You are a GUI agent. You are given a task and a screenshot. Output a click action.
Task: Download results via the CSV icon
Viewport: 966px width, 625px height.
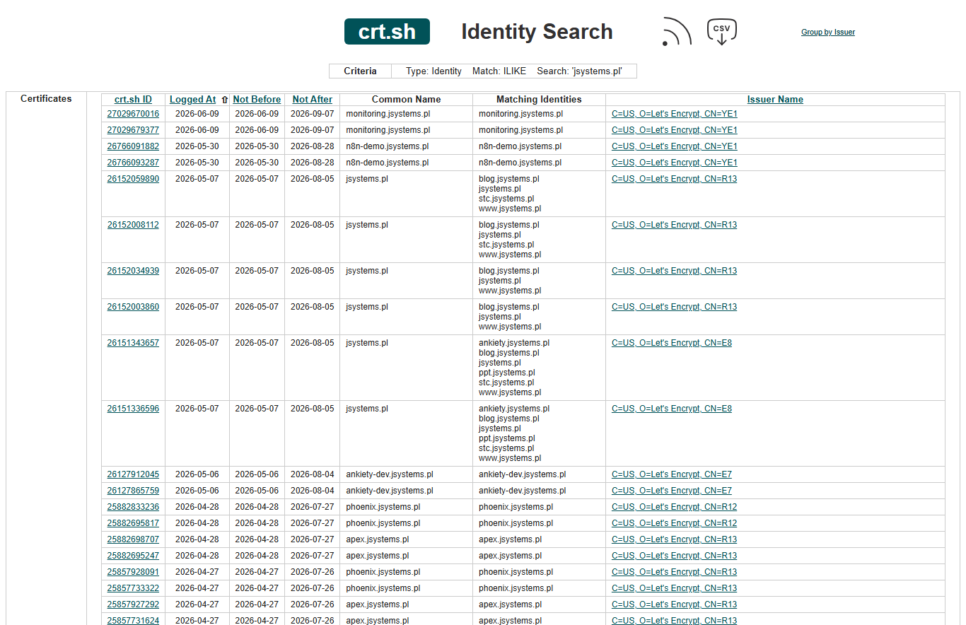click(x=721, y=32)
